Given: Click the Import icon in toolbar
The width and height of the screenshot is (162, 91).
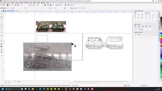Looking at the screenshot, I should (x=29, y=5).
